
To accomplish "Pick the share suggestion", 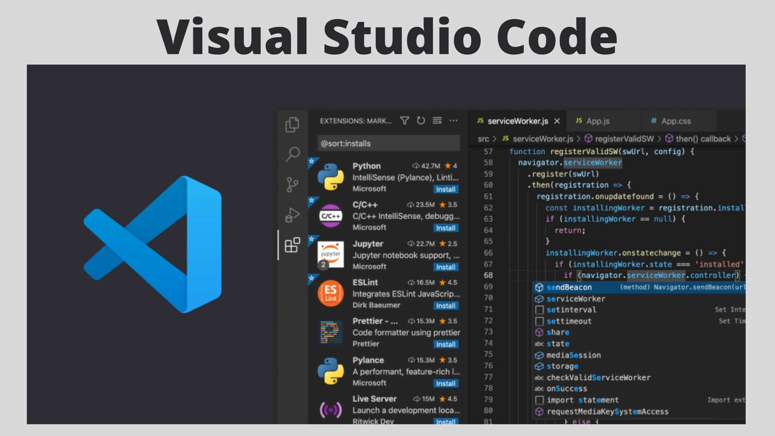I will coord(639,332).
